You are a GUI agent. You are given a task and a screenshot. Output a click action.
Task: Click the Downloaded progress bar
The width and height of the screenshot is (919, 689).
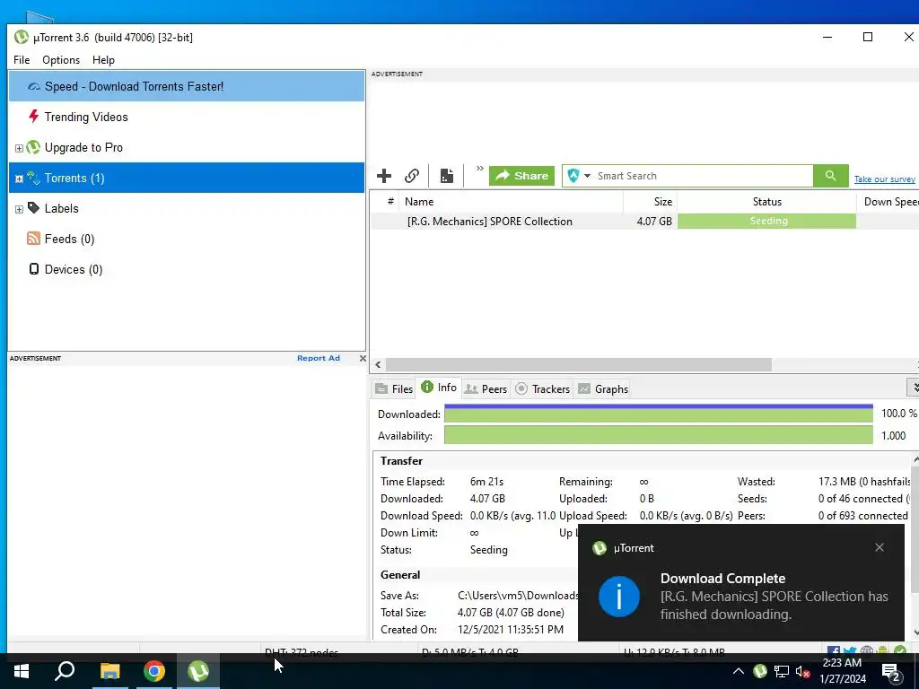point(658,414)
